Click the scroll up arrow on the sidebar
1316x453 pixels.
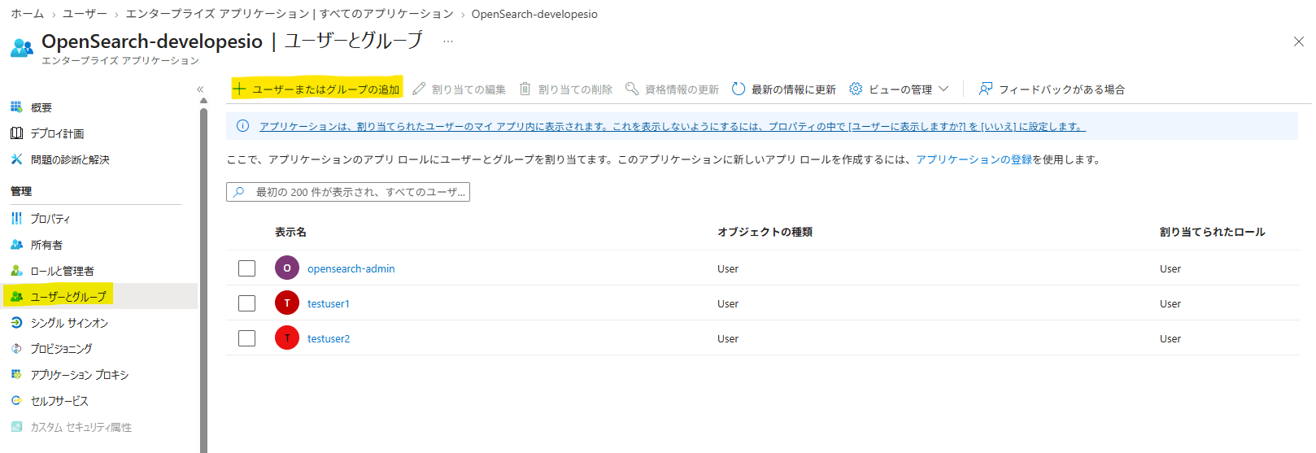tap(203, 101)
